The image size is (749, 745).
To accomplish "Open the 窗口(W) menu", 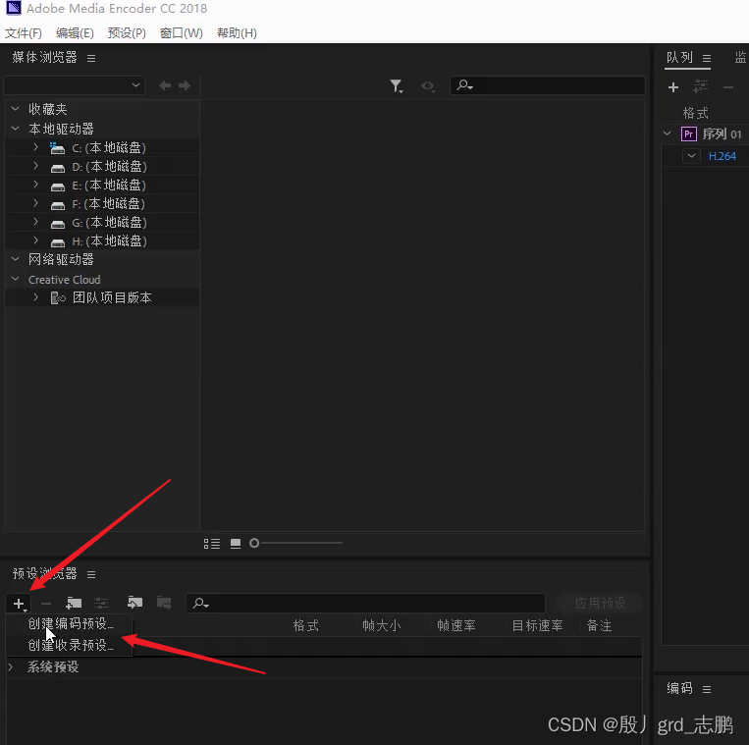I will pos(181,33).
